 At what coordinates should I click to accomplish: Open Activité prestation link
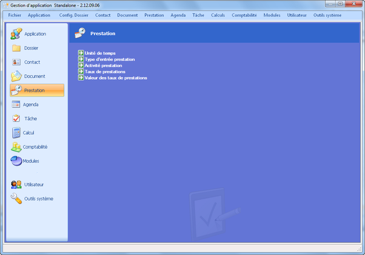pos(103,65)
